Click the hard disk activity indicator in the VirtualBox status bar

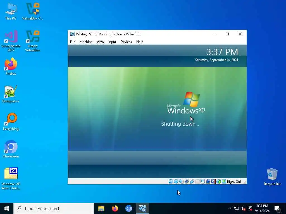point(171,181)
